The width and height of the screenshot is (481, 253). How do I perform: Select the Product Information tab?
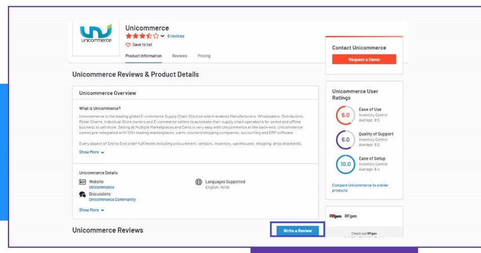point(144,56)
